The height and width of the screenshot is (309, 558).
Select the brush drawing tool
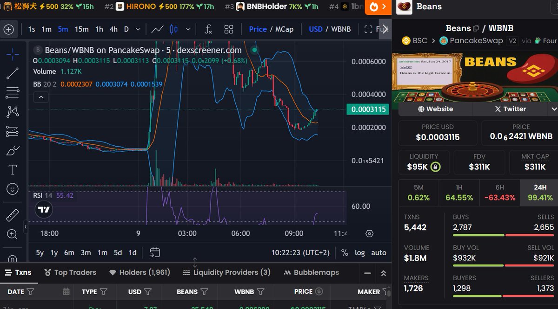13,151
